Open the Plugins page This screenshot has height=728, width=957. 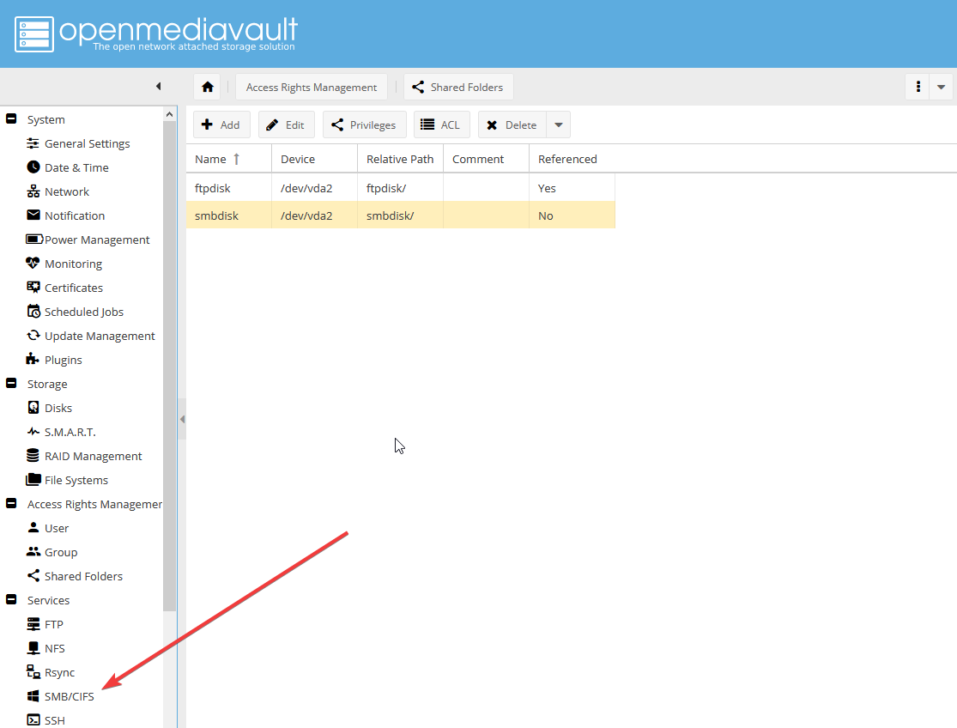click(x=63, y=360)
